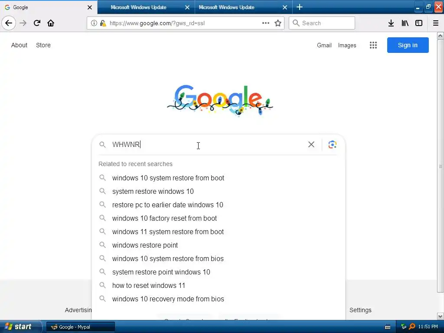Pick system restore point windows 10
The image size is (444, 333).
click(219, 272)
